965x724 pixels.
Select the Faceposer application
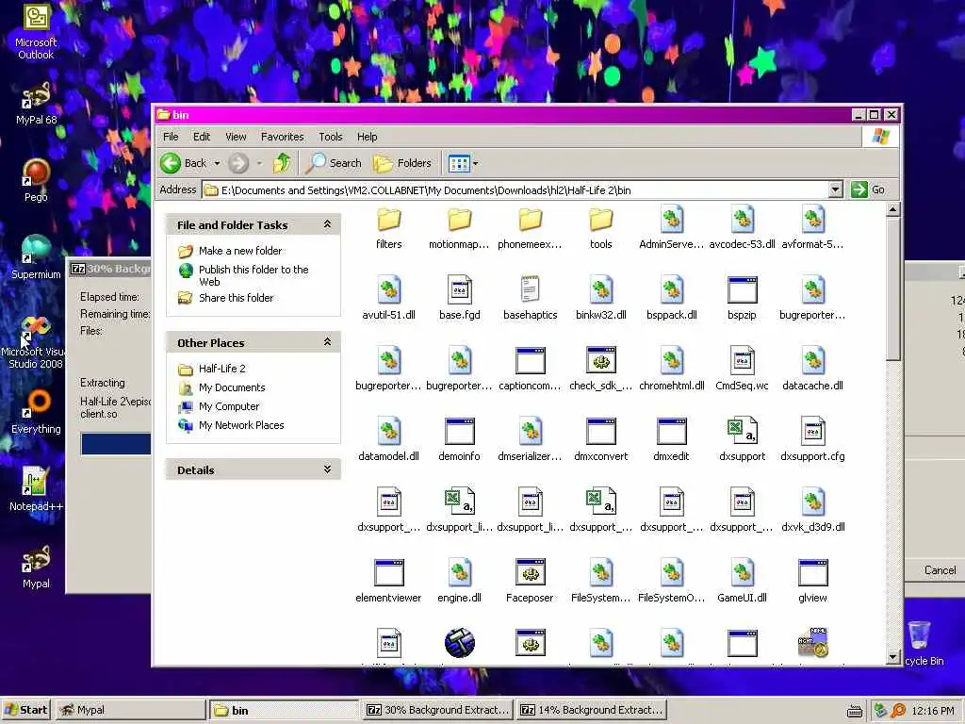pos(530,582)
